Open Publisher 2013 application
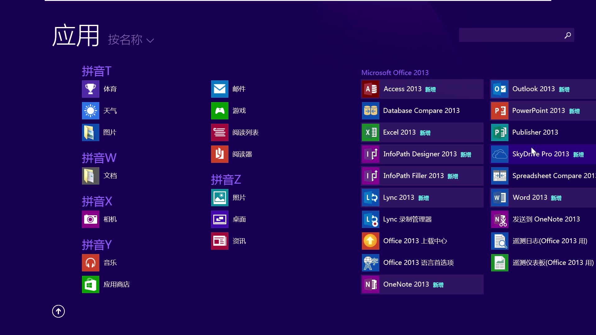This screenshot has width=596, height=335. tap(535, 132)
